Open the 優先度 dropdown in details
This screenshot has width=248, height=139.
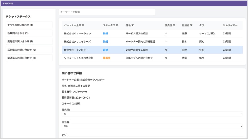pos(152,114)
